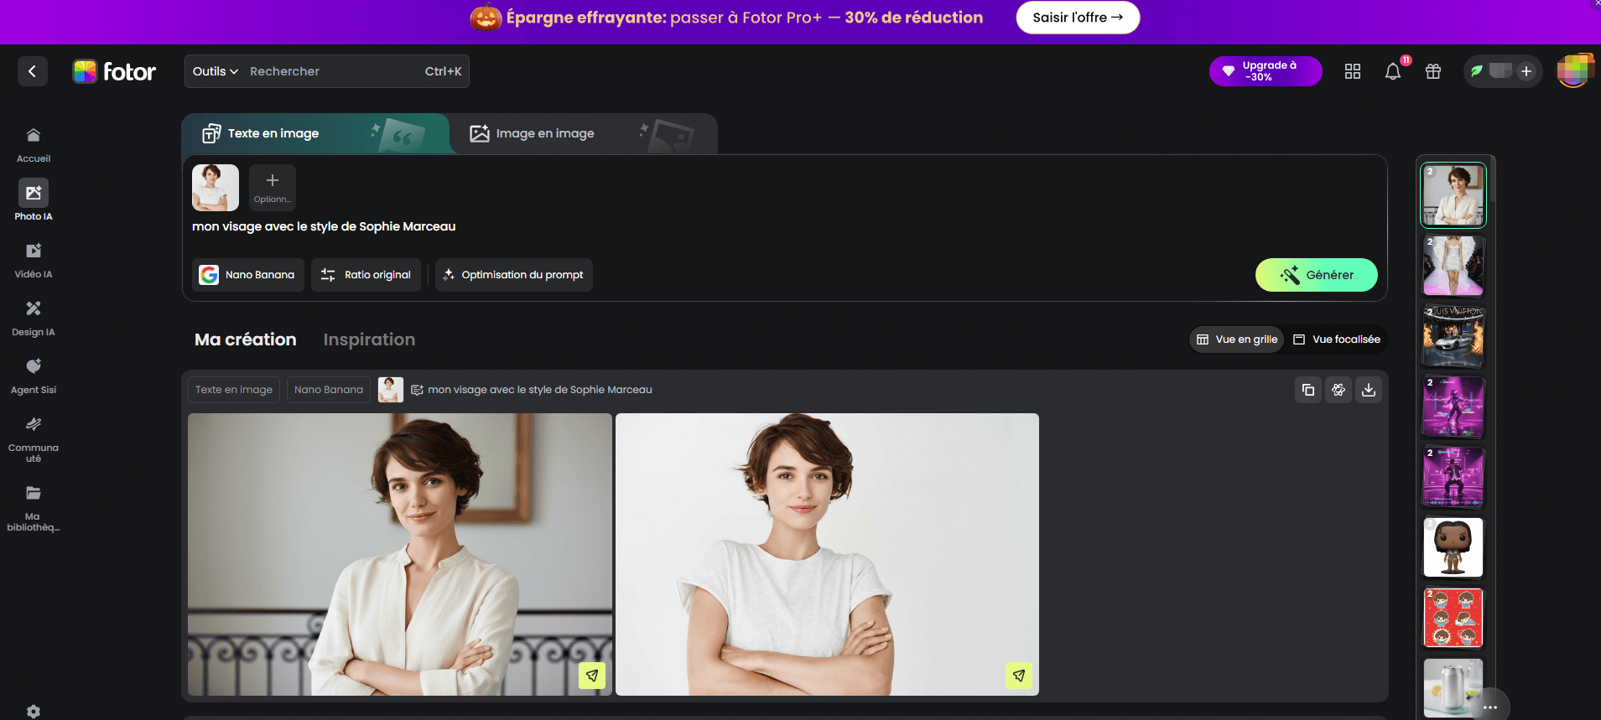The width and height of the screenshot is (1601, 720).
Task: Share the left generated image
Action: 592,676
